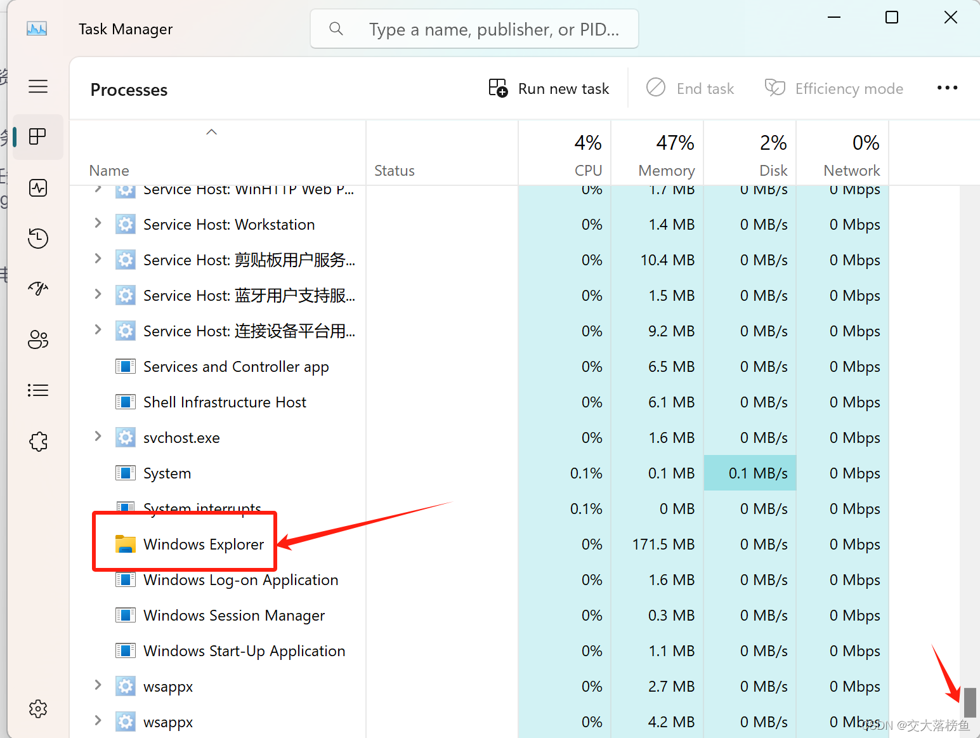
Task: Click the 9.2 MB memory value
Action: [671, 331]
